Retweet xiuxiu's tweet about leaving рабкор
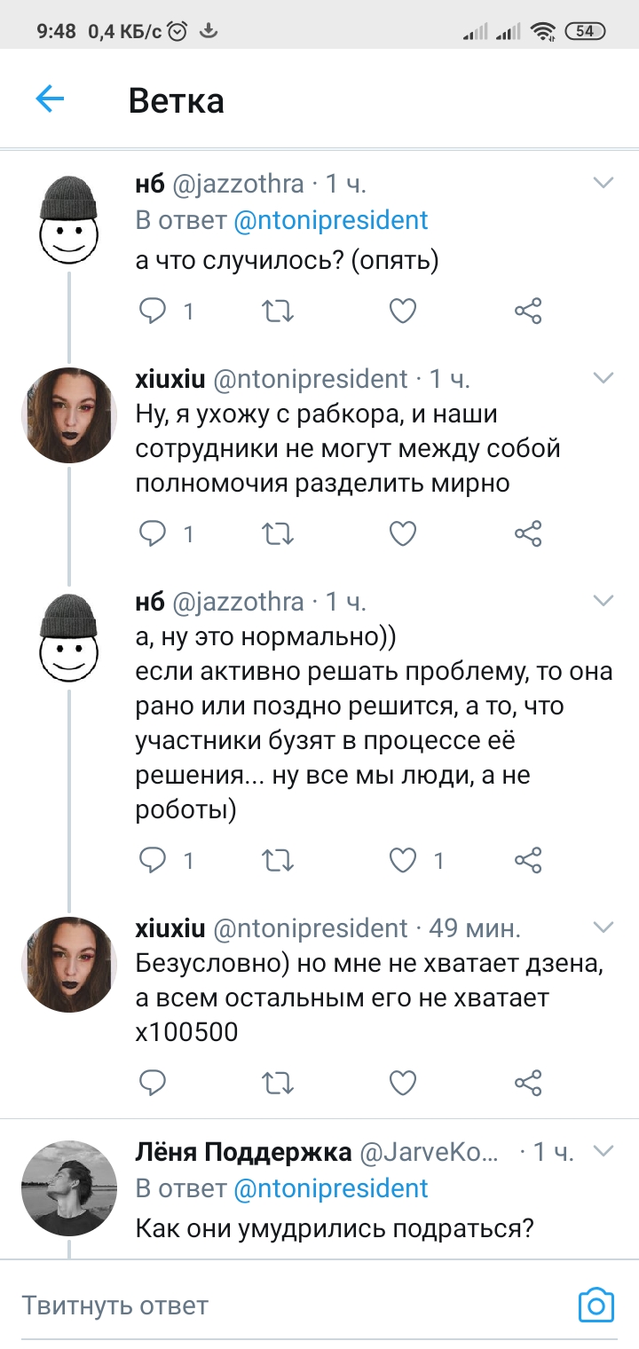Screen dimensions: 639x1349 [279, 533]
